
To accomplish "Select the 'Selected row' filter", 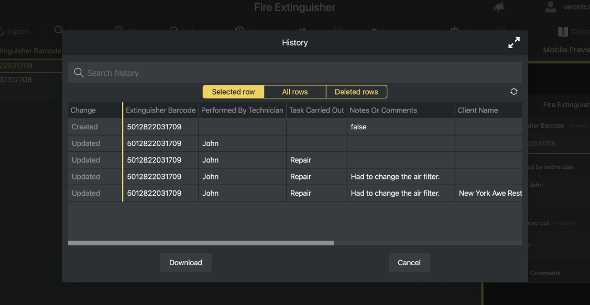I will click(233, 92).
